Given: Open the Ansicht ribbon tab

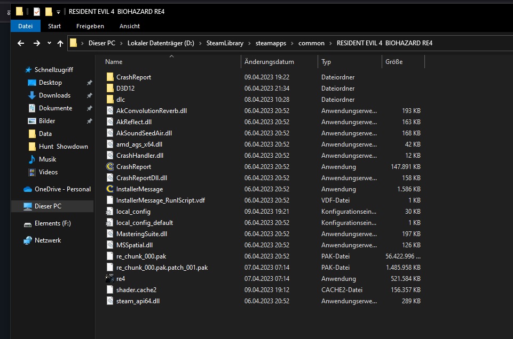Looking at the screenshot, I should (129, 26).
